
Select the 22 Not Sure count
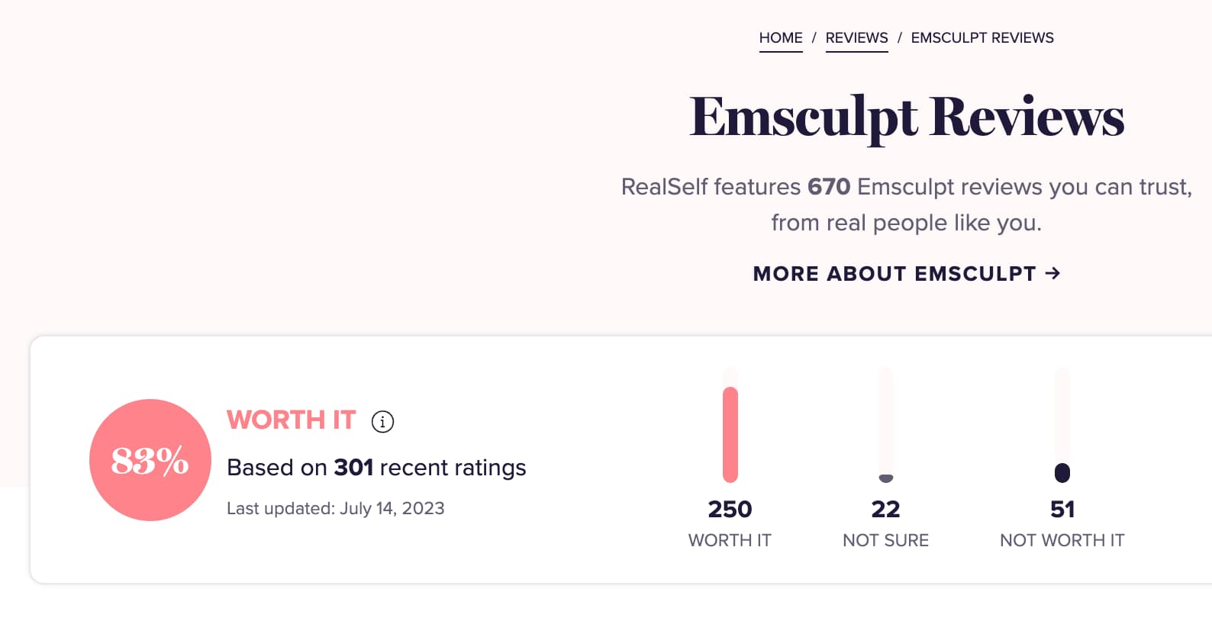885,509
